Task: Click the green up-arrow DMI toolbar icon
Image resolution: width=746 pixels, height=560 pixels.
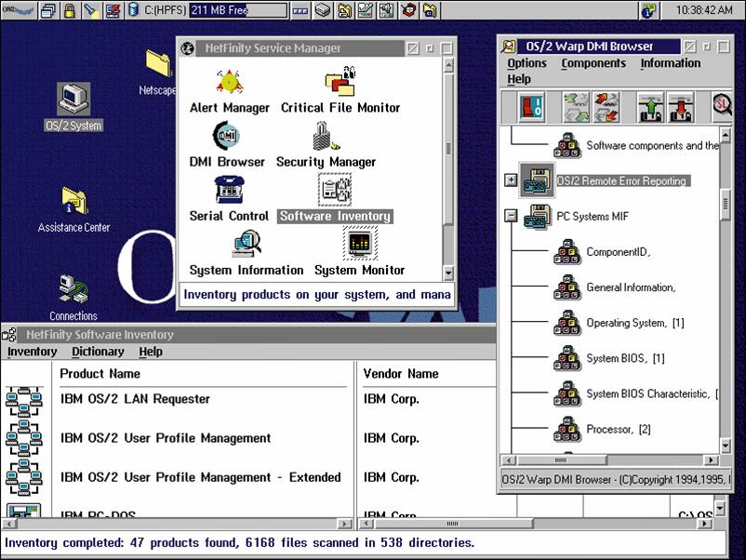Action: click(651, 107)
